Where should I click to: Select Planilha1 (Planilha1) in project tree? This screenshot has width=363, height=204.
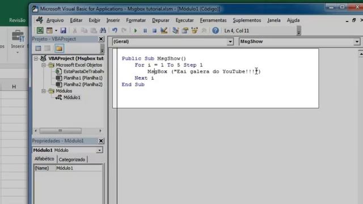[x=83, y=78]
